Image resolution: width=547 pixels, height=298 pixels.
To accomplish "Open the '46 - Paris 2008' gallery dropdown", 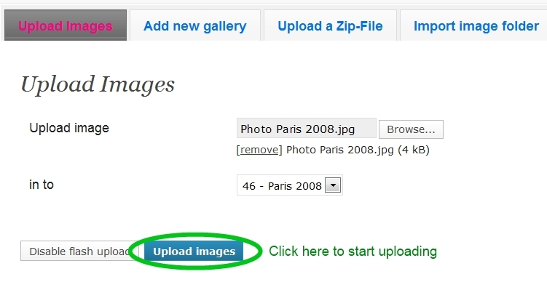I will tap(290, 185).
